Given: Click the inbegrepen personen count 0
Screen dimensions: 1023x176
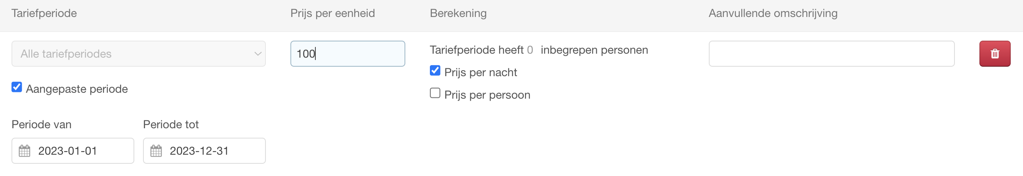Looking at the screenshot, I should click(x=530, y=50).
